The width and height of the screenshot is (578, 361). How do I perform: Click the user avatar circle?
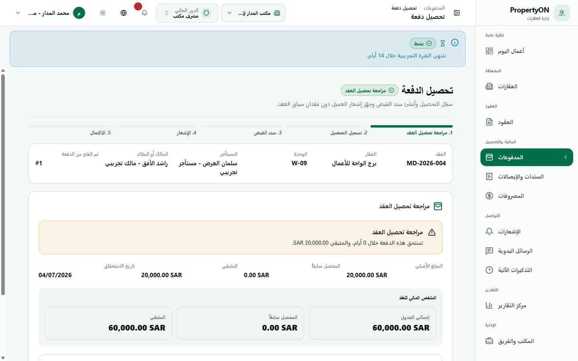(79, 13)
